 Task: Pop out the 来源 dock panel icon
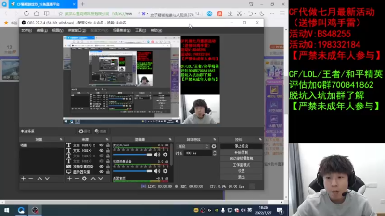pos(107,139)
